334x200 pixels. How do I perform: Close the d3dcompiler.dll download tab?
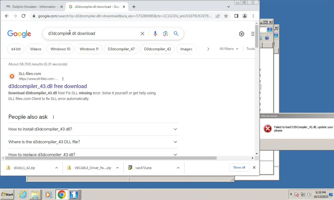[124, 7]
